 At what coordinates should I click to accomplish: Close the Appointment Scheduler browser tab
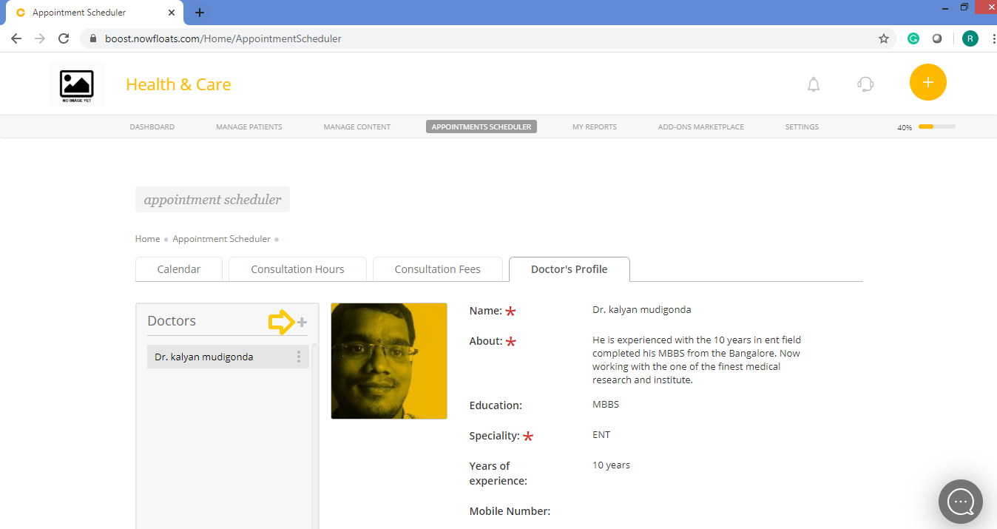(x=172, y=13)
